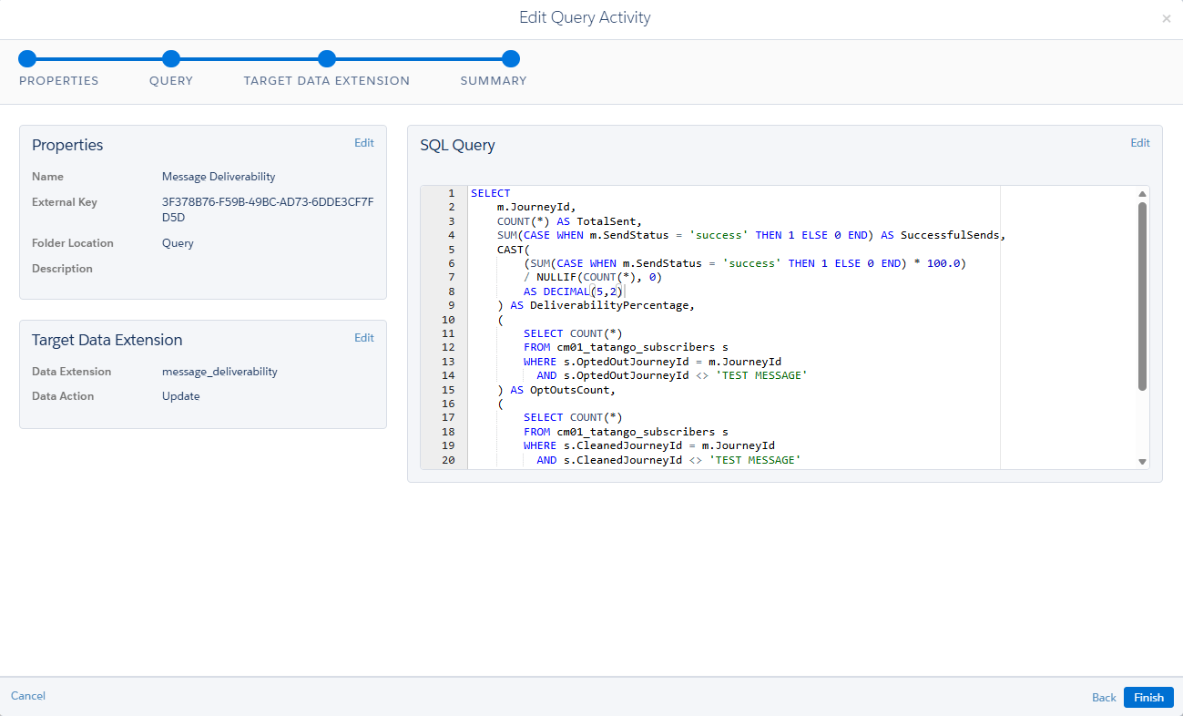Viewport: 1183px width, 716px height.
Task: Click line number 10 in the gutter
Action: (447, 320)
